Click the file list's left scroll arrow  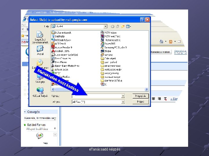tap(53, 89)
